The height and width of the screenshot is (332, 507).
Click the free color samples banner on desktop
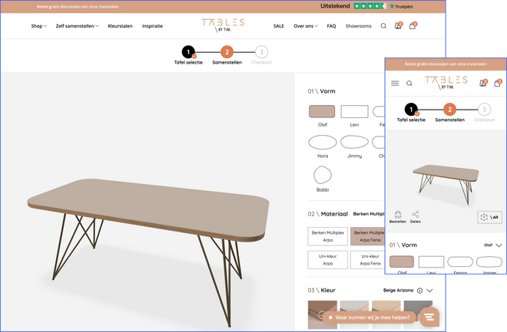[x=78, y=6]
